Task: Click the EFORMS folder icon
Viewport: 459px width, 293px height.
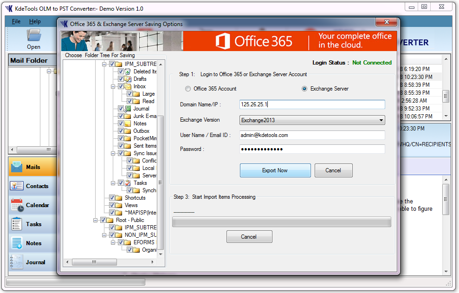Action: tap(128, 242)
